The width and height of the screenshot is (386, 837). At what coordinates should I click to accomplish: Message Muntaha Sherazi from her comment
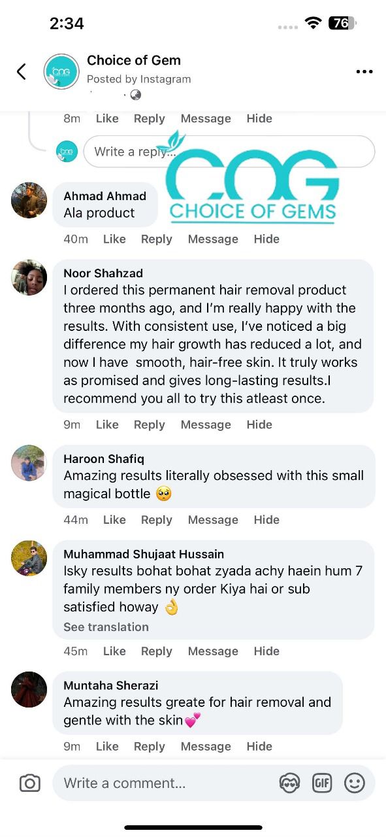click(206, 746)
